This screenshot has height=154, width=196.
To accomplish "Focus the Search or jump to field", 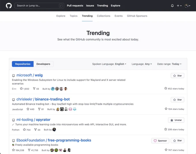I will pyautogui.click(x=39, y=6).
